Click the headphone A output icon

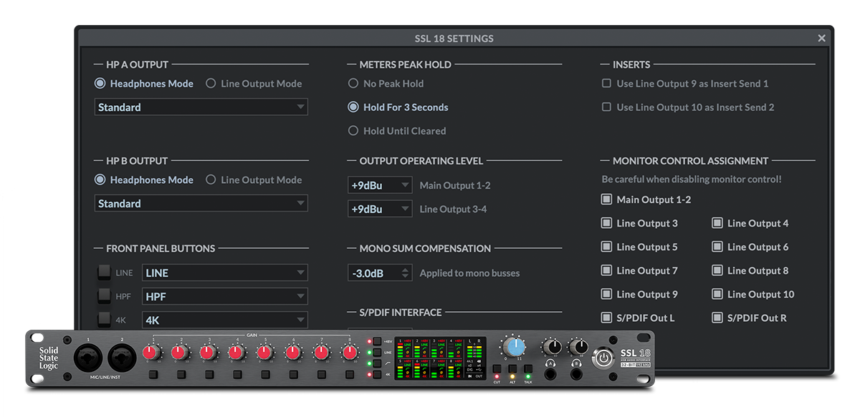click(x=550, y=363)
